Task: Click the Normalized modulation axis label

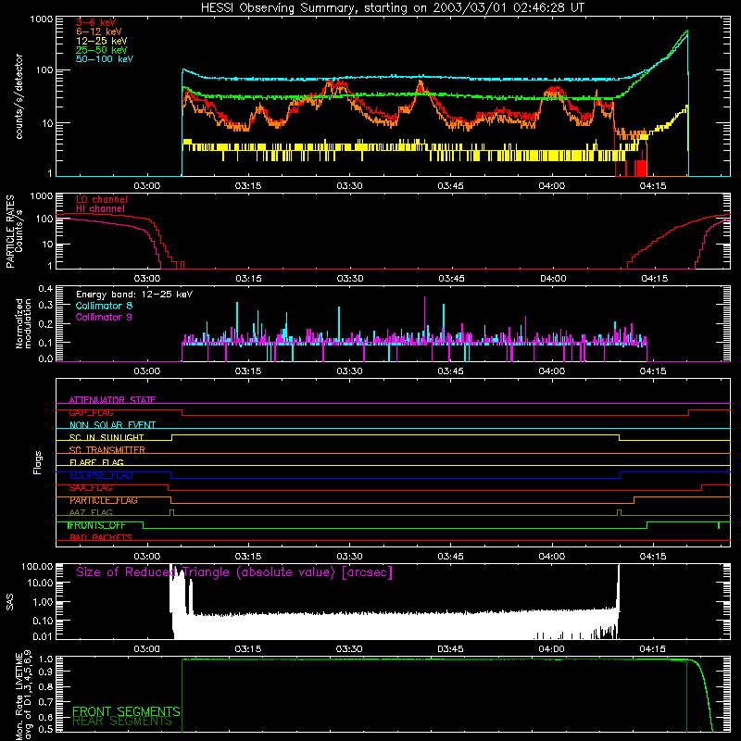Action: tap(23, 323)
